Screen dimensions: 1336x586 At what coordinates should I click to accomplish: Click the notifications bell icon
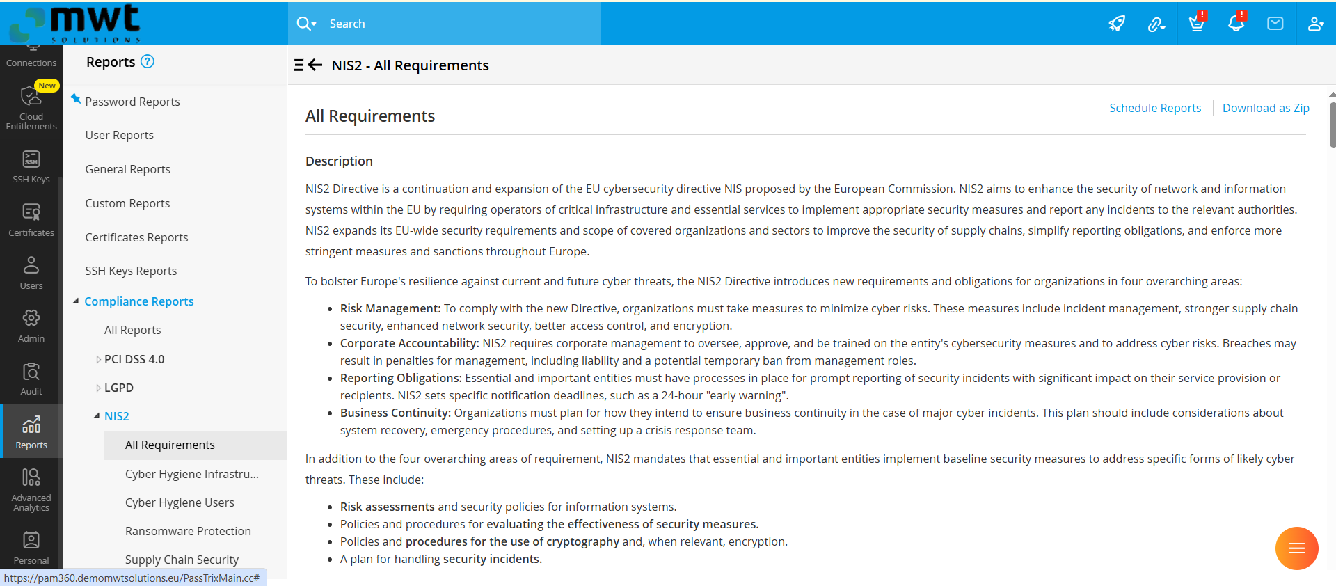(x=1236, y=24)
